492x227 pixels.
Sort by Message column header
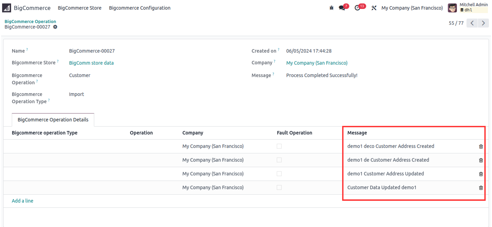coord(357,133)
